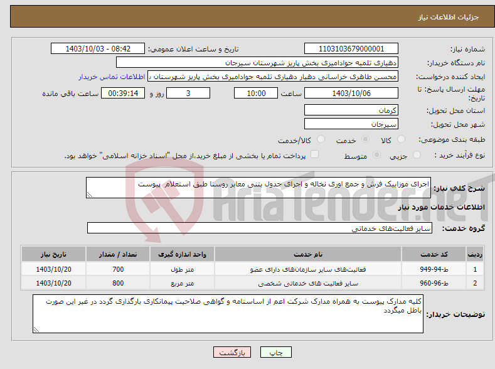Click the ساعت باقی مانده label
The width and height of the screenshot is (495, 369).
click(x=70, y=94)
